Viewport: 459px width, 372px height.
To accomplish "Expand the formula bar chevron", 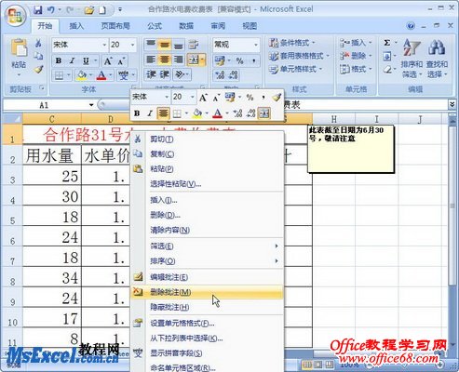I will (452, 105).
